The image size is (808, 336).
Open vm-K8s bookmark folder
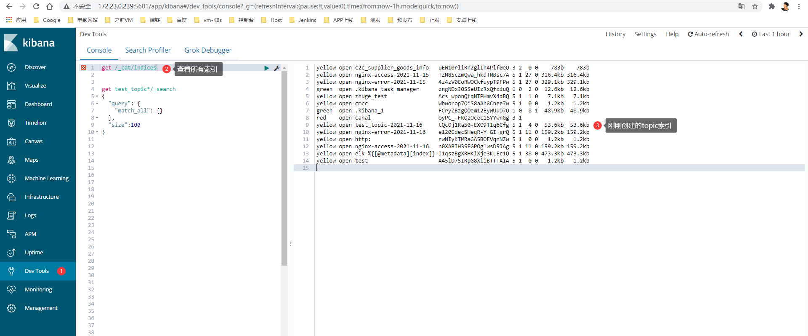208,20
